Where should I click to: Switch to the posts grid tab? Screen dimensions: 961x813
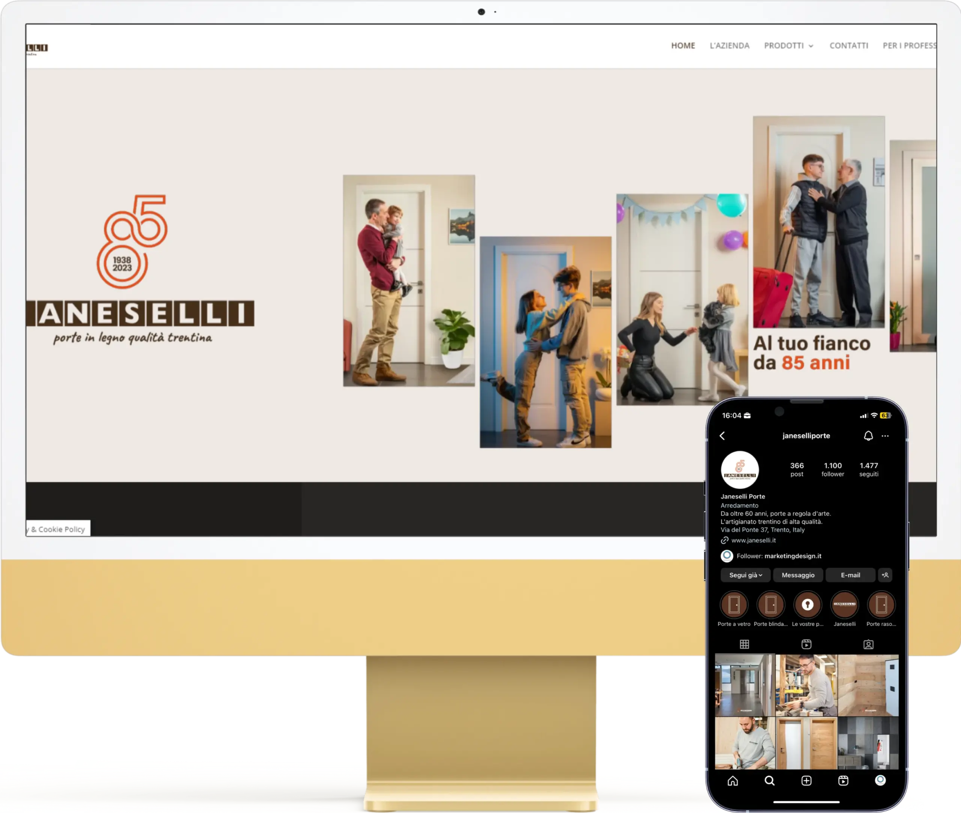point(744,644)
